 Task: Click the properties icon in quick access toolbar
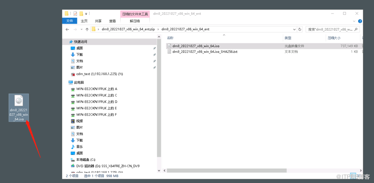tap(75, 14)
